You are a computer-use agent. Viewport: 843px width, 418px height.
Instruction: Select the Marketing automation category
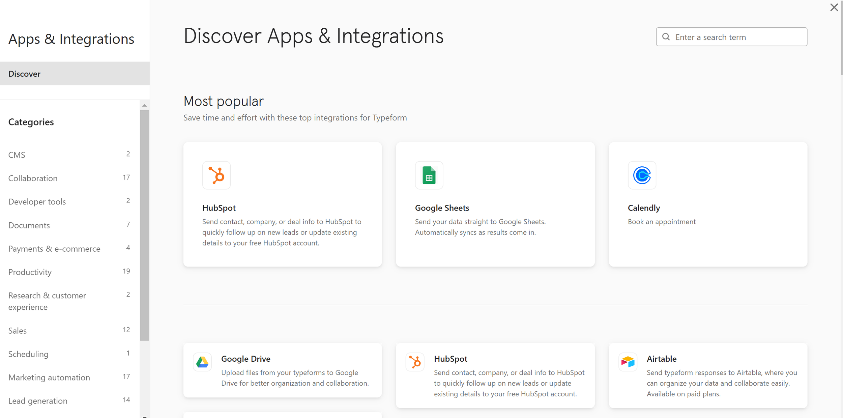tap(49, 377)
